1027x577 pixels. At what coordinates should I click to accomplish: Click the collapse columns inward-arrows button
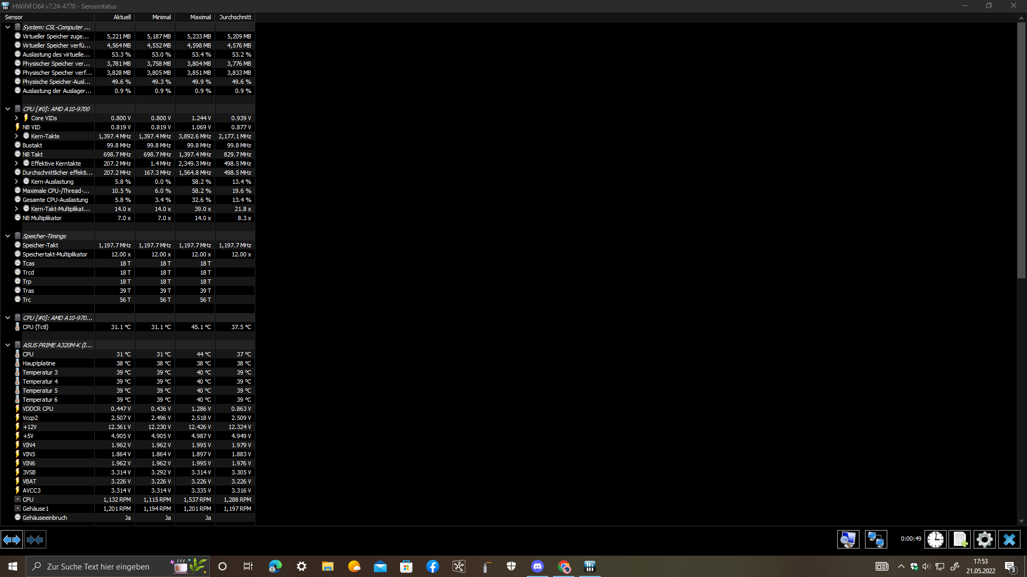[35, 540]
